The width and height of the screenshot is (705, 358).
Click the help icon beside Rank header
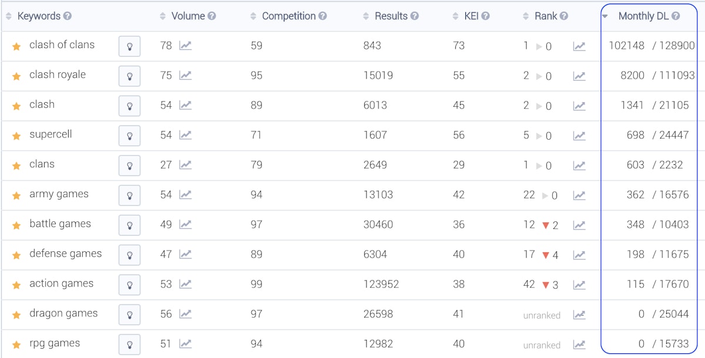pos(564,16)
